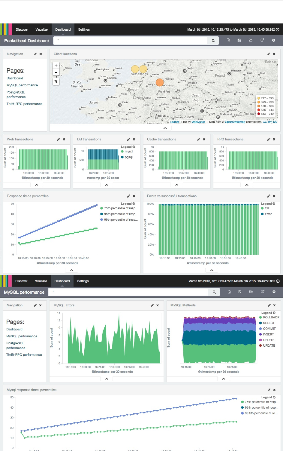This screenshot has height=460, width=283.
Task: Click Save Dashboard icon in Packetbeat Dashboard toolbar
Action: (239, 40)
